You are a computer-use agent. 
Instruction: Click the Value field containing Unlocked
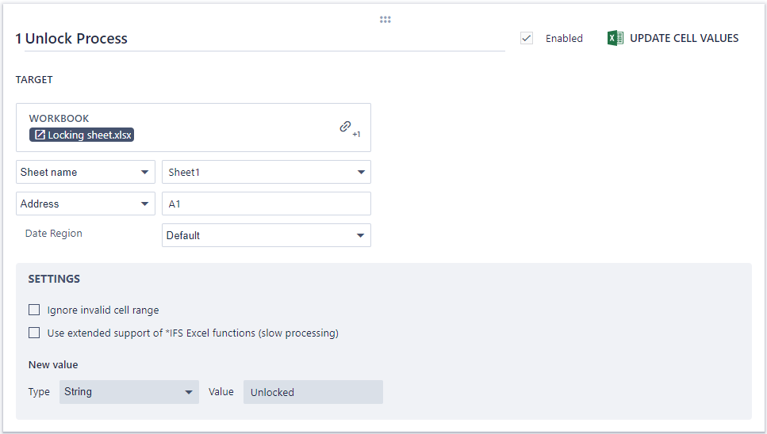(313, 392)
